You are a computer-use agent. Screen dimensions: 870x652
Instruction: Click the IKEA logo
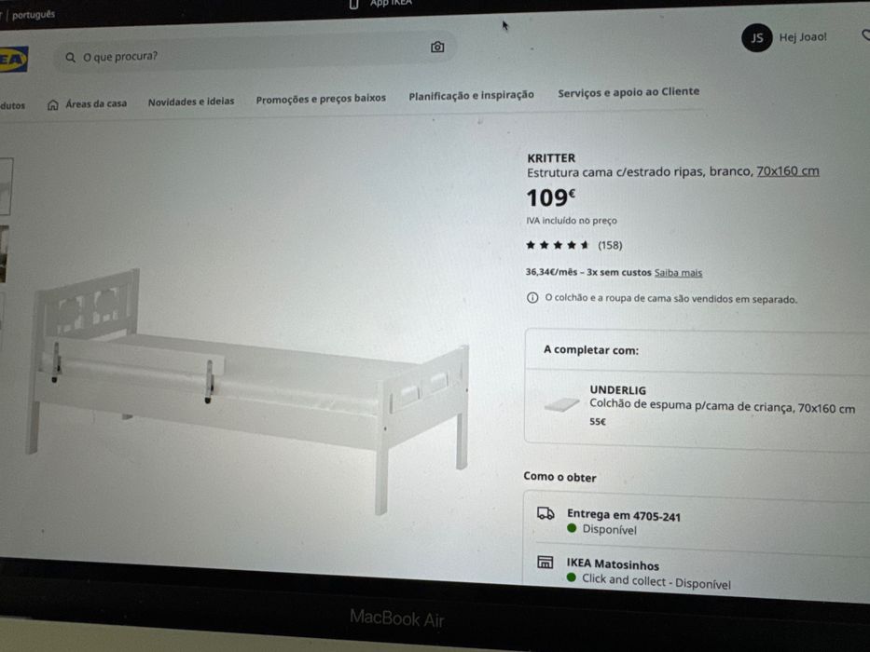(13, 60)
